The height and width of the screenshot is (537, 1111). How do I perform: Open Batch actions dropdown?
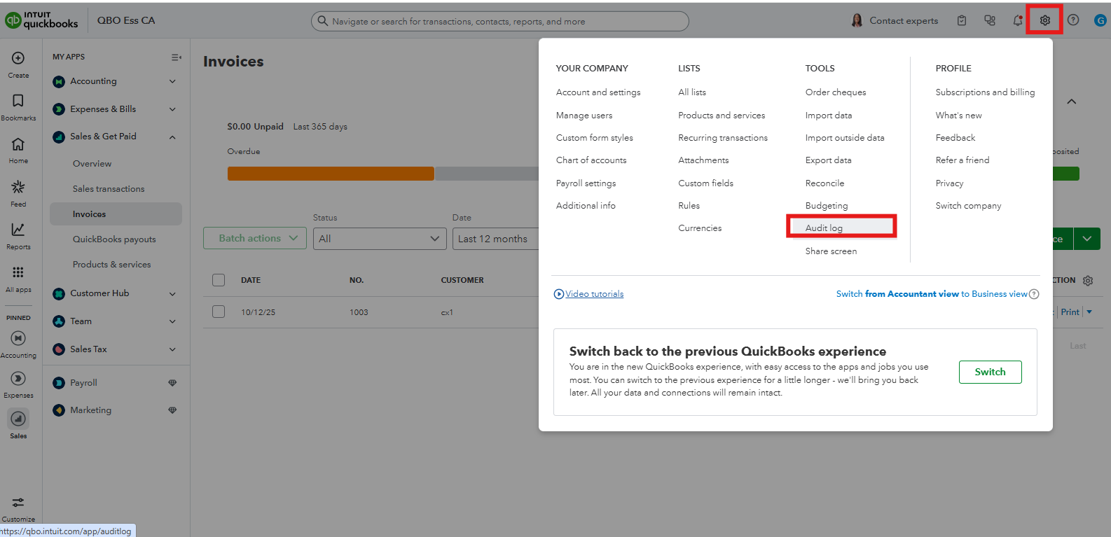tap(255, 238)
